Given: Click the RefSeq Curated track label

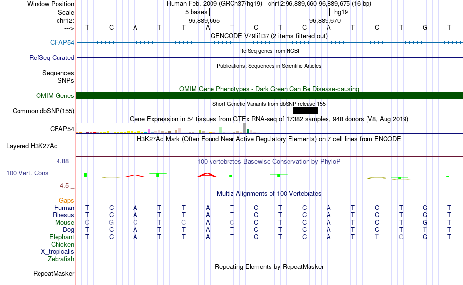Looking at the screenshot, I should [51, 57].
